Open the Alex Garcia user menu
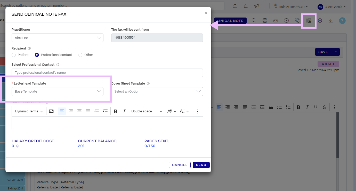 pos(331,7)
